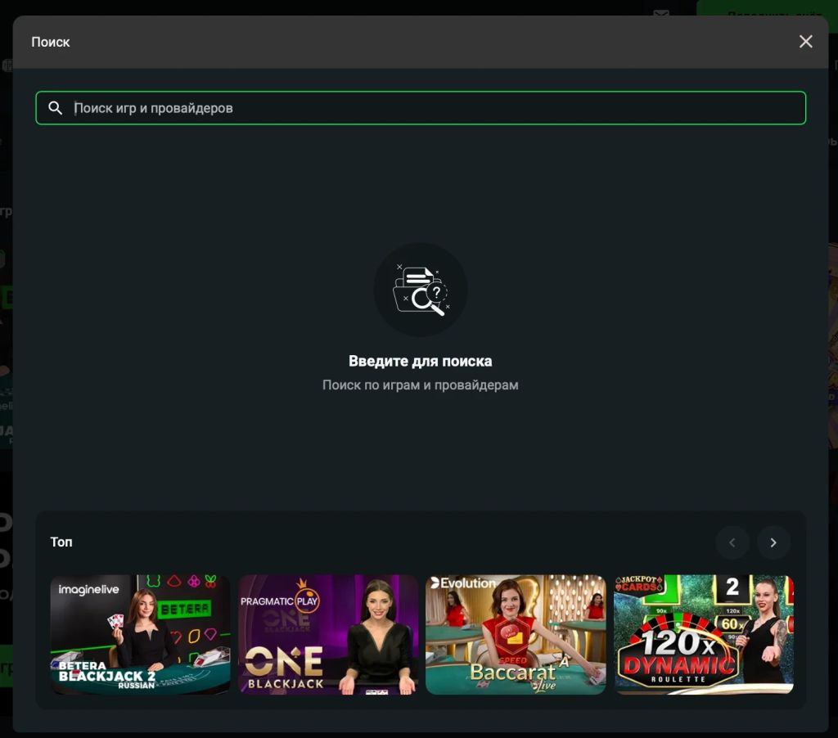This screenshot has height=738, width=838.
Task: Click the search placeholder icon in the center
Action: tap(420, 290)
